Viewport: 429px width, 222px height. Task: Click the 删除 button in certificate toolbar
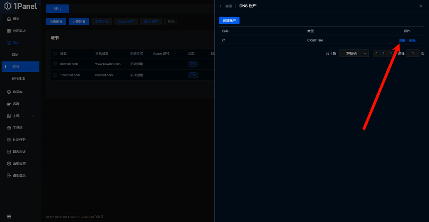click(x=171, y=22)
